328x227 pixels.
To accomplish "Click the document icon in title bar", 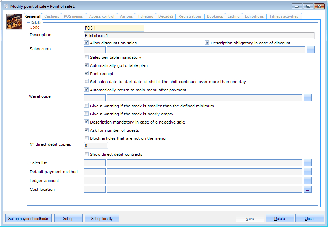I will tap(6, 6).
